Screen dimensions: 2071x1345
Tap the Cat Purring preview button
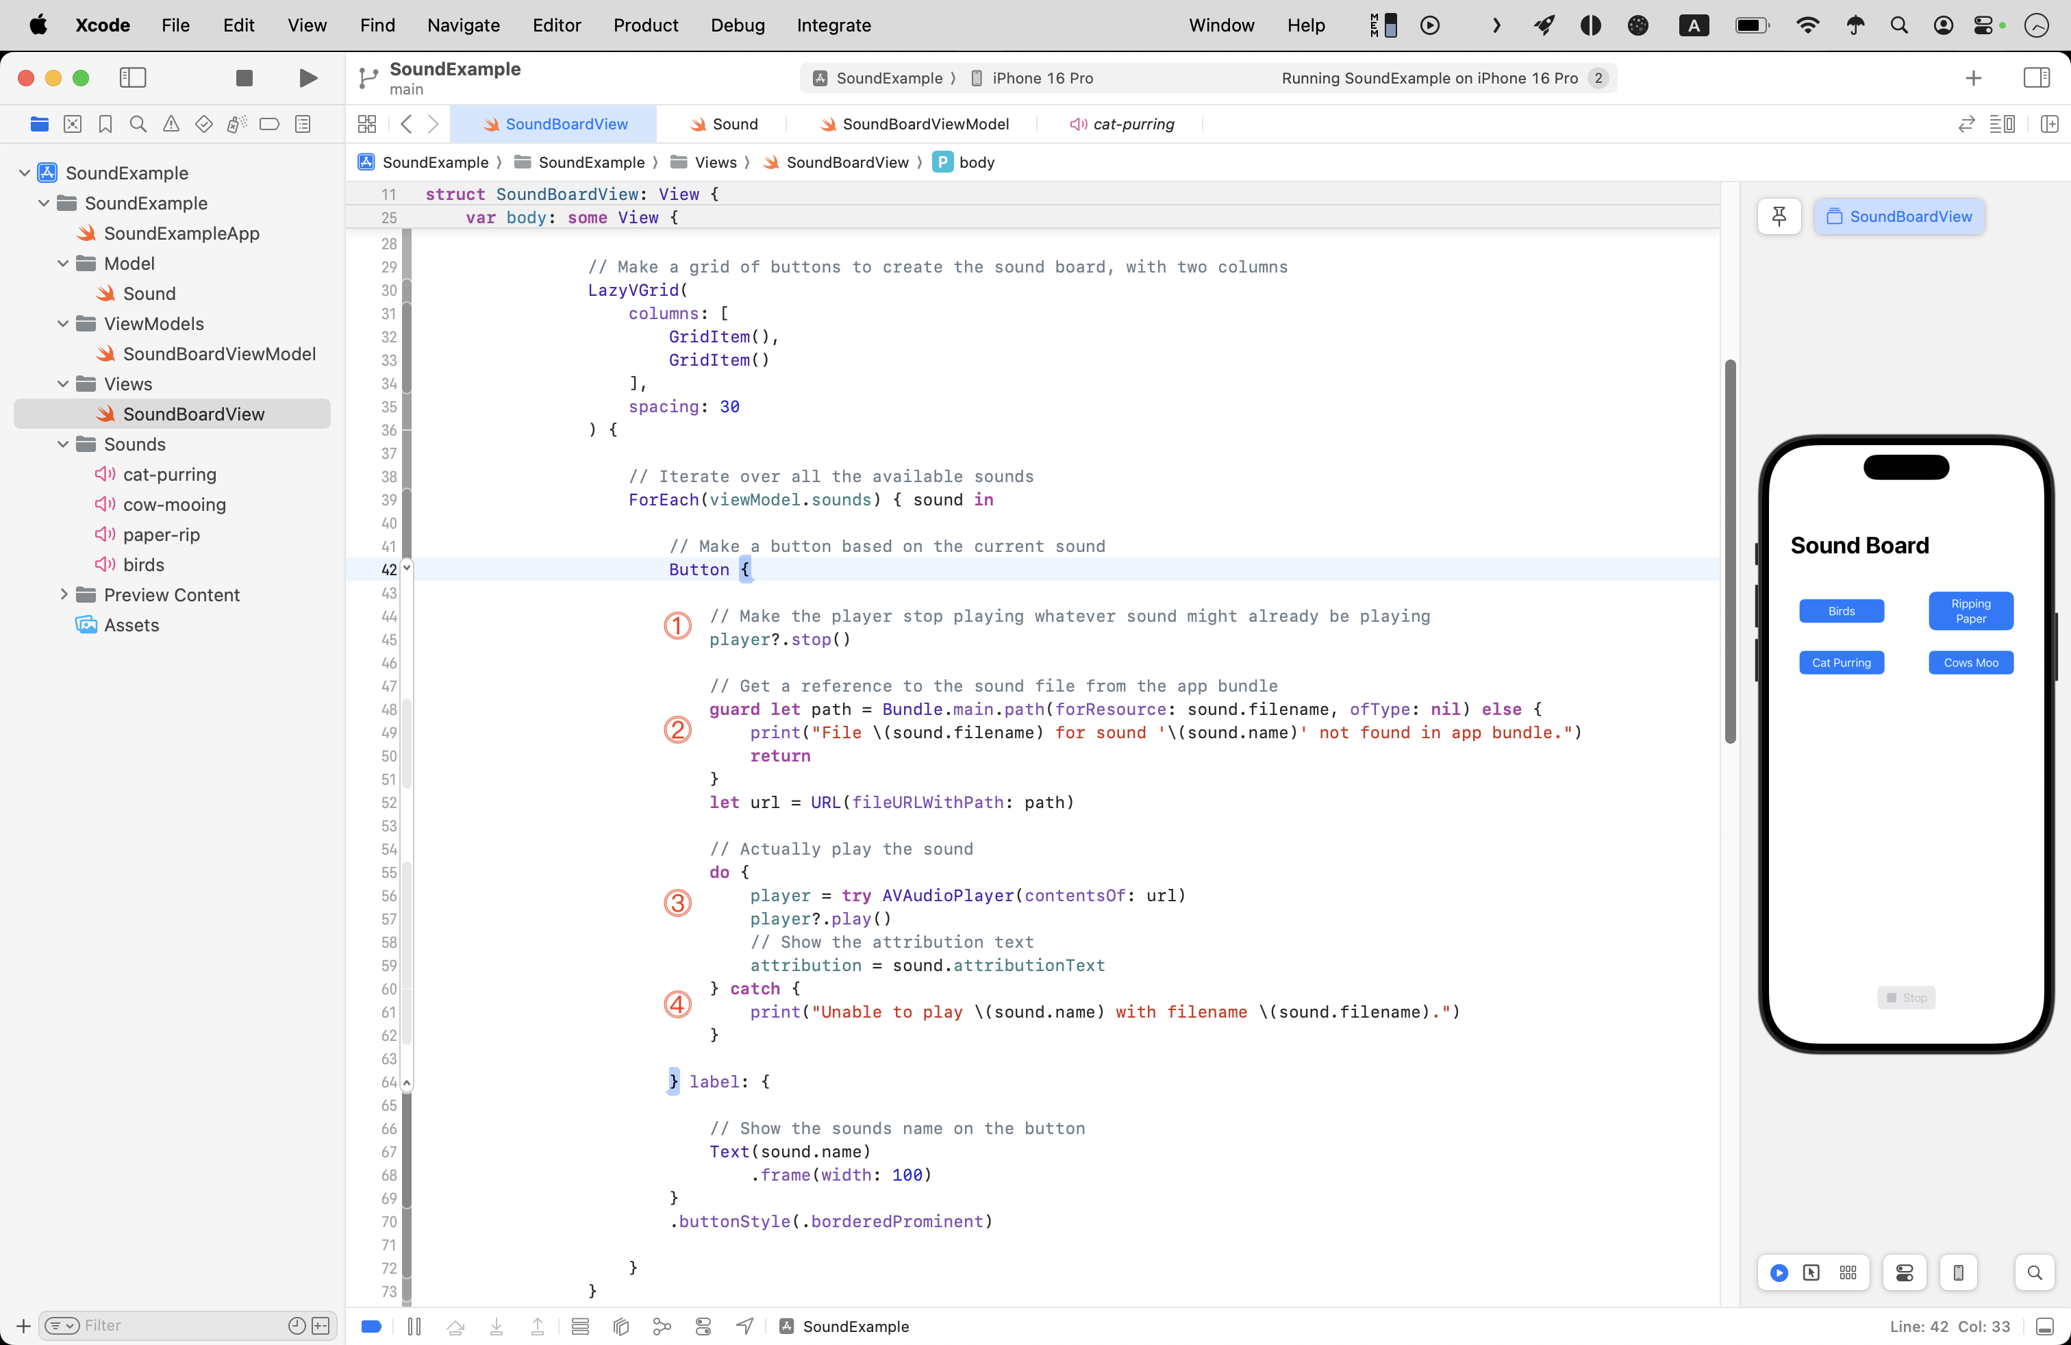click(1842, 663)
